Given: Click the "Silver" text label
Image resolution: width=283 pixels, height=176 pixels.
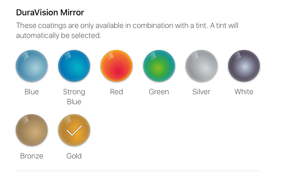Looking at the screenshot, I should pos(201,92).
